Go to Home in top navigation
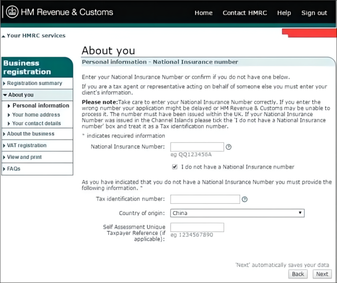337x283 pixels. coord(203,13)
